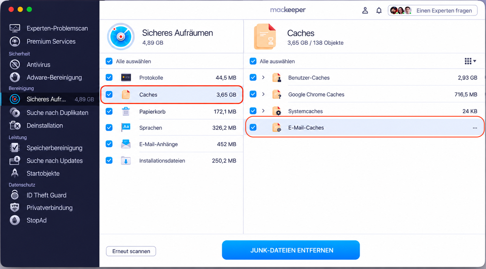Toggle the Sprachen checkbox
The width and height of the screenshot is (486, 269).
pyautogui.click(x=109, y=127)
